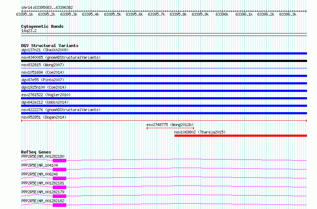The width and height of the screenshot is (317, 209).
Task: Select the red nsv952851 (Dogan2014) line
Action: [x=164, y=121]
